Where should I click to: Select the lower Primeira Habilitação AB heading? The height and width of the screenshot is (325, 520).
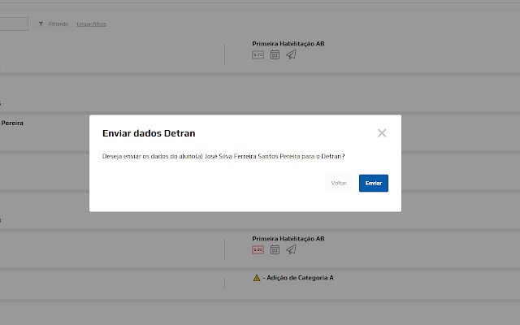click(288, 238)
